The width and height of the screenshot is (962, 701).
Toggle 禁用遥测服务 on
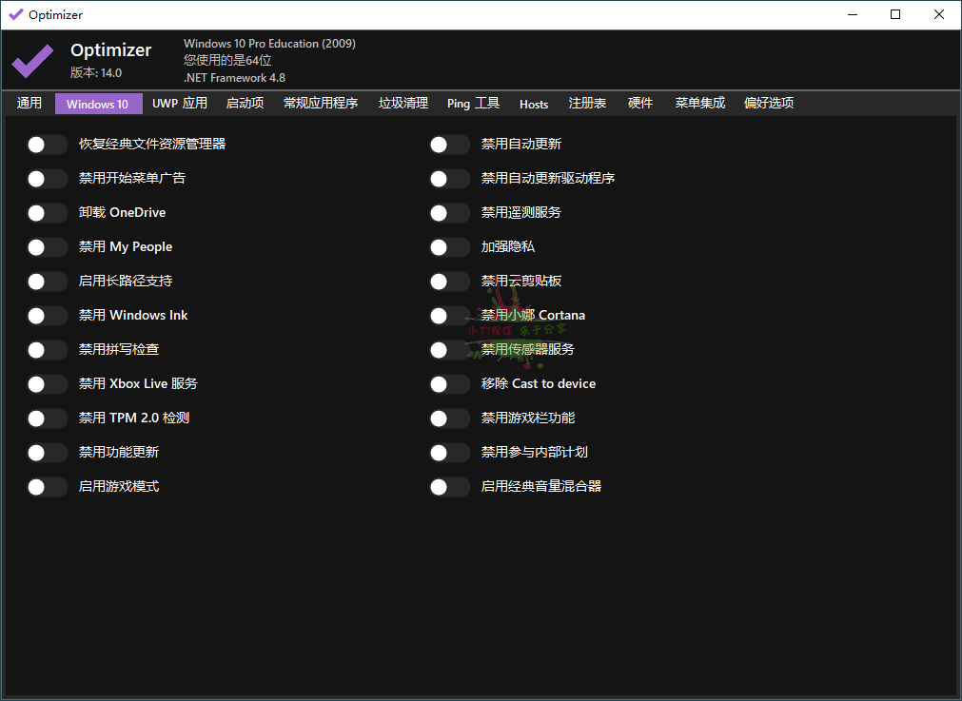tap(449, 212)
